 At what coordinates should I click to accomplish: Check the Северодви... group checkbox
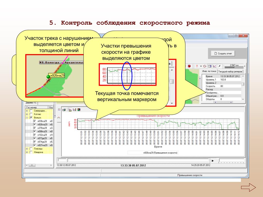click(x=31, y=111)
